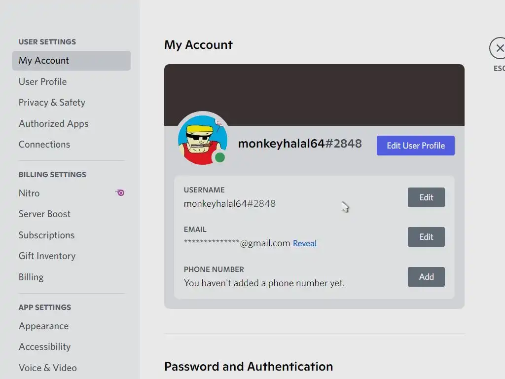This screenshot has height=379, width=505.
Task: Click "You haven't added a phone number yet" text
Action: tap(264, 283)
